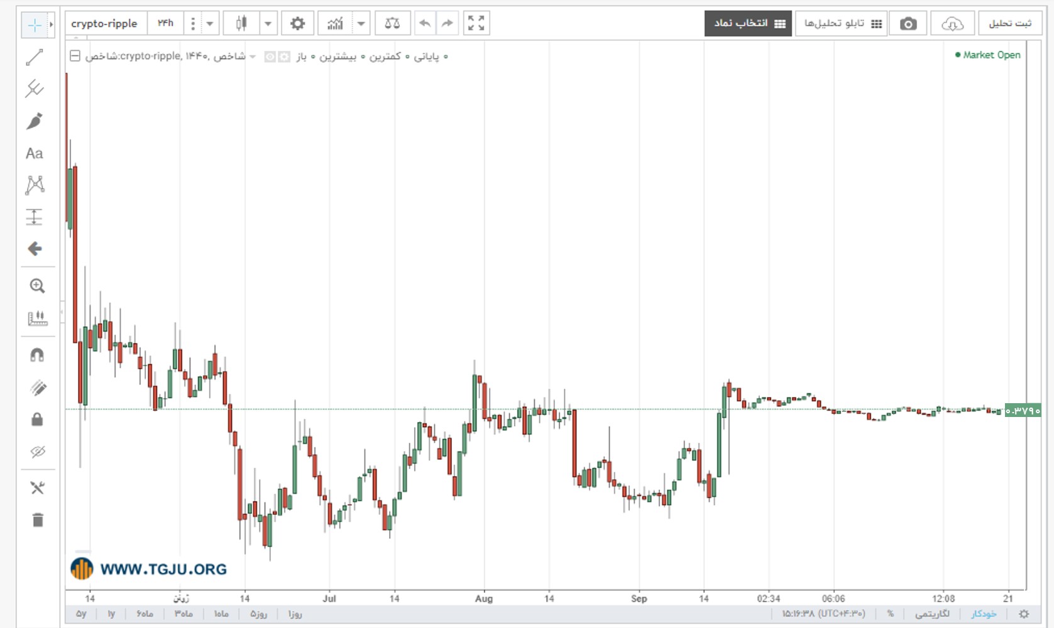Click the Undo arrow
The height and width of the screenshot is (628, 1054).
point(425,24)
